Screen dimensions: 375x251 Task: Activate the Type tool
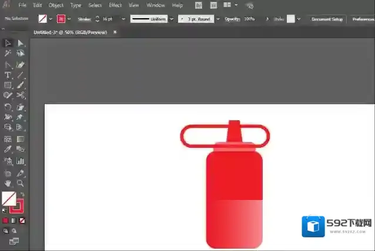pyautogui.click(x=8, y=75)
